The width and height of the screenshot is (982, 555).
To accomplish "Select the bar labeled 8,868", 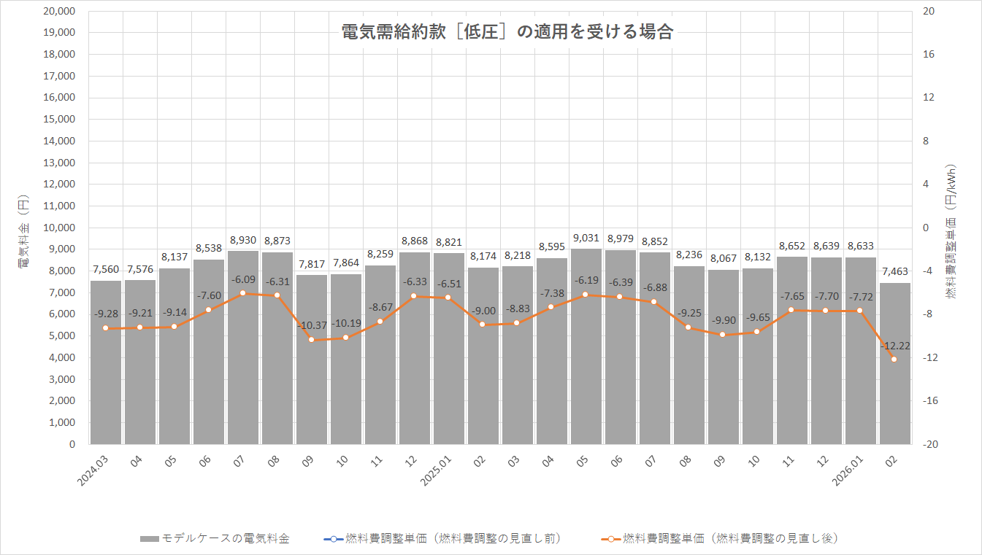I will pyautogui.click(x=414, y=349).
